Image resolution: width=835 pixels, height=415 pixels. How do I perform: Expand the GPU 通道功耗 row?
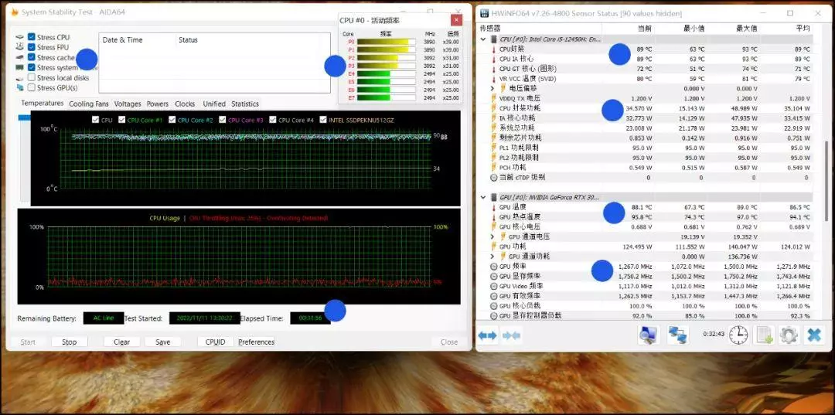tap(492, 257)
